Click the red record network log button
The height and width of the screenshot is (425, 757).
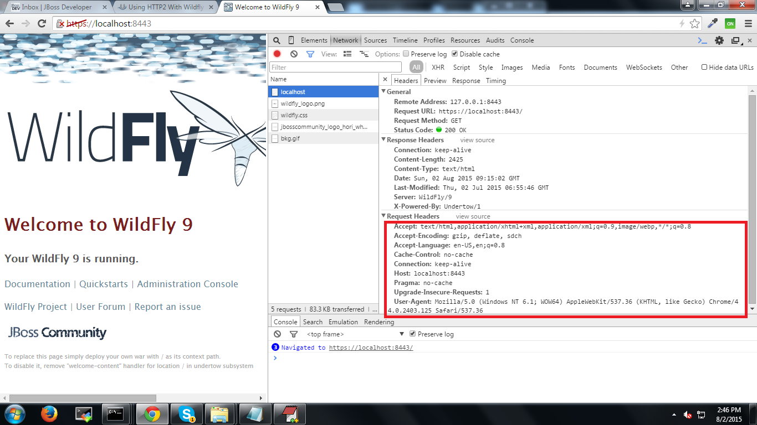pyautogui.click(x=277, y=54)
